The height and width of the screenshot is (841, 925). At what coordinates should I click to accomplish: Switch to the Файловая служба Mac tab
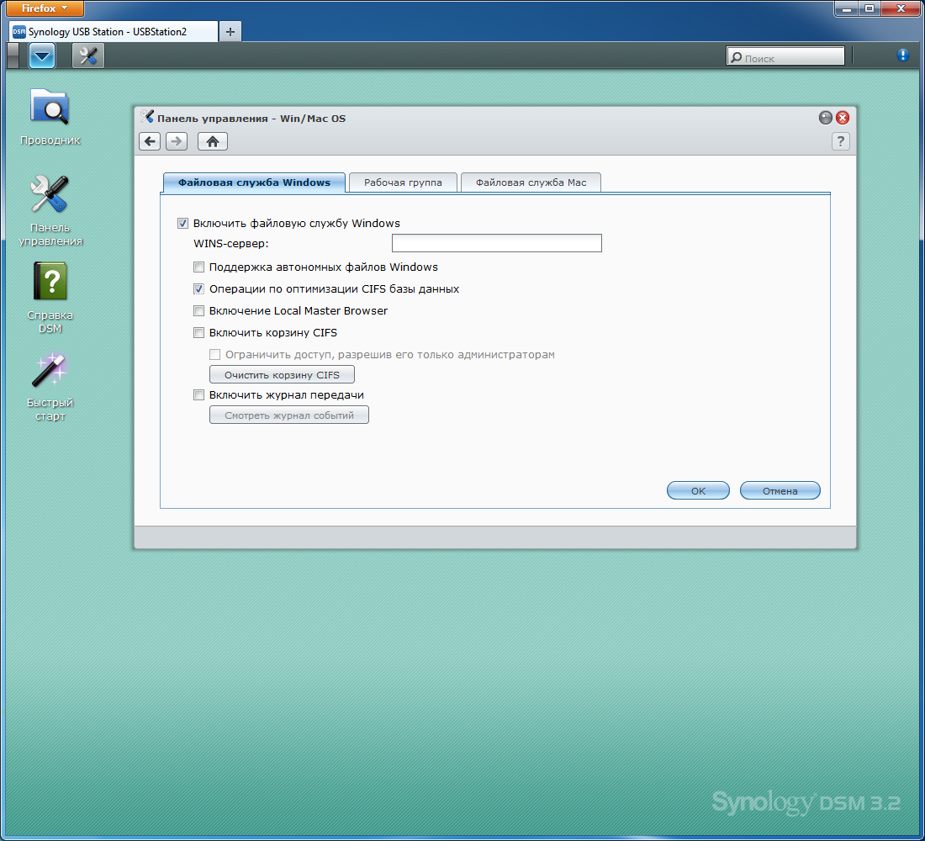531,182
